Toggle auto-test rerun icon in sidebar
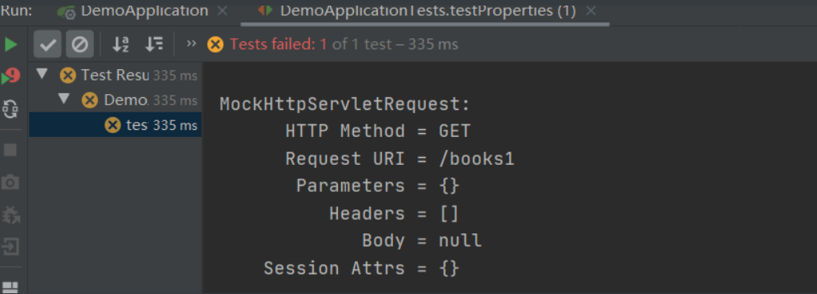 [10, 109]
